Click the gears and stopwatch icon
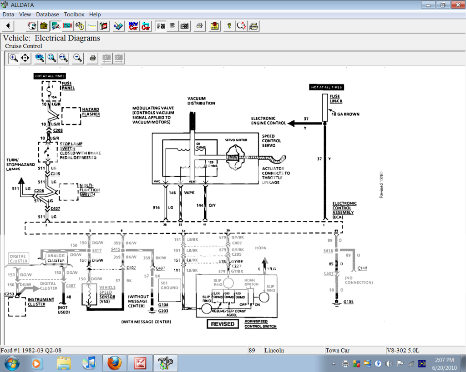 tap(80, 26)
